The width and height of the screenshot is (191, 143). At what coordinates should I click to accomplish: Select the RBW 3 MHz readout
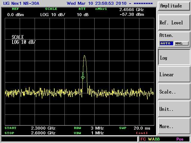97,128
